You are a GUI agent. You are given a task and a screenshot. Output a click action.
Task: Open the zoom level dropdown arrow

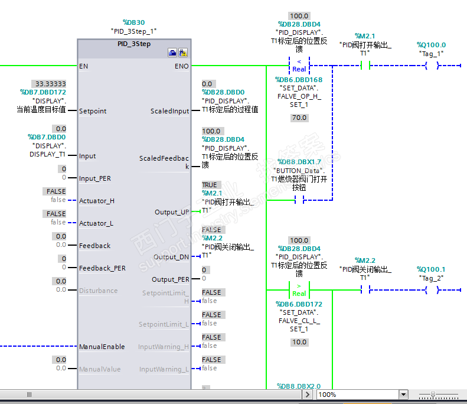pos(403,395)
